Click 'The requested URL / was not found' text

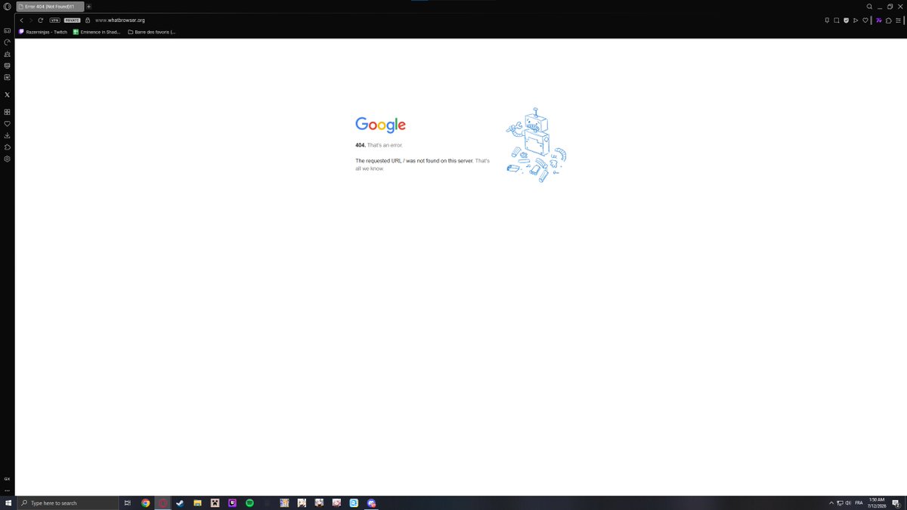point(414,161)
